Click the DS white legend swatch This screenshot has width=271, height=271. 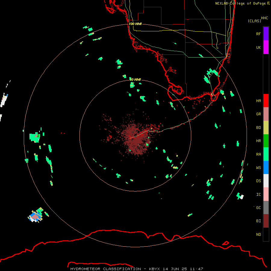266,181
